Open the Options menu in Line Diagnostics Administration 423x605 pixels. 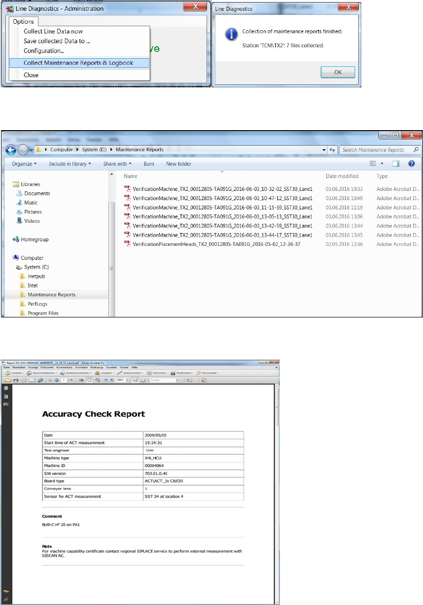(23, 22)
